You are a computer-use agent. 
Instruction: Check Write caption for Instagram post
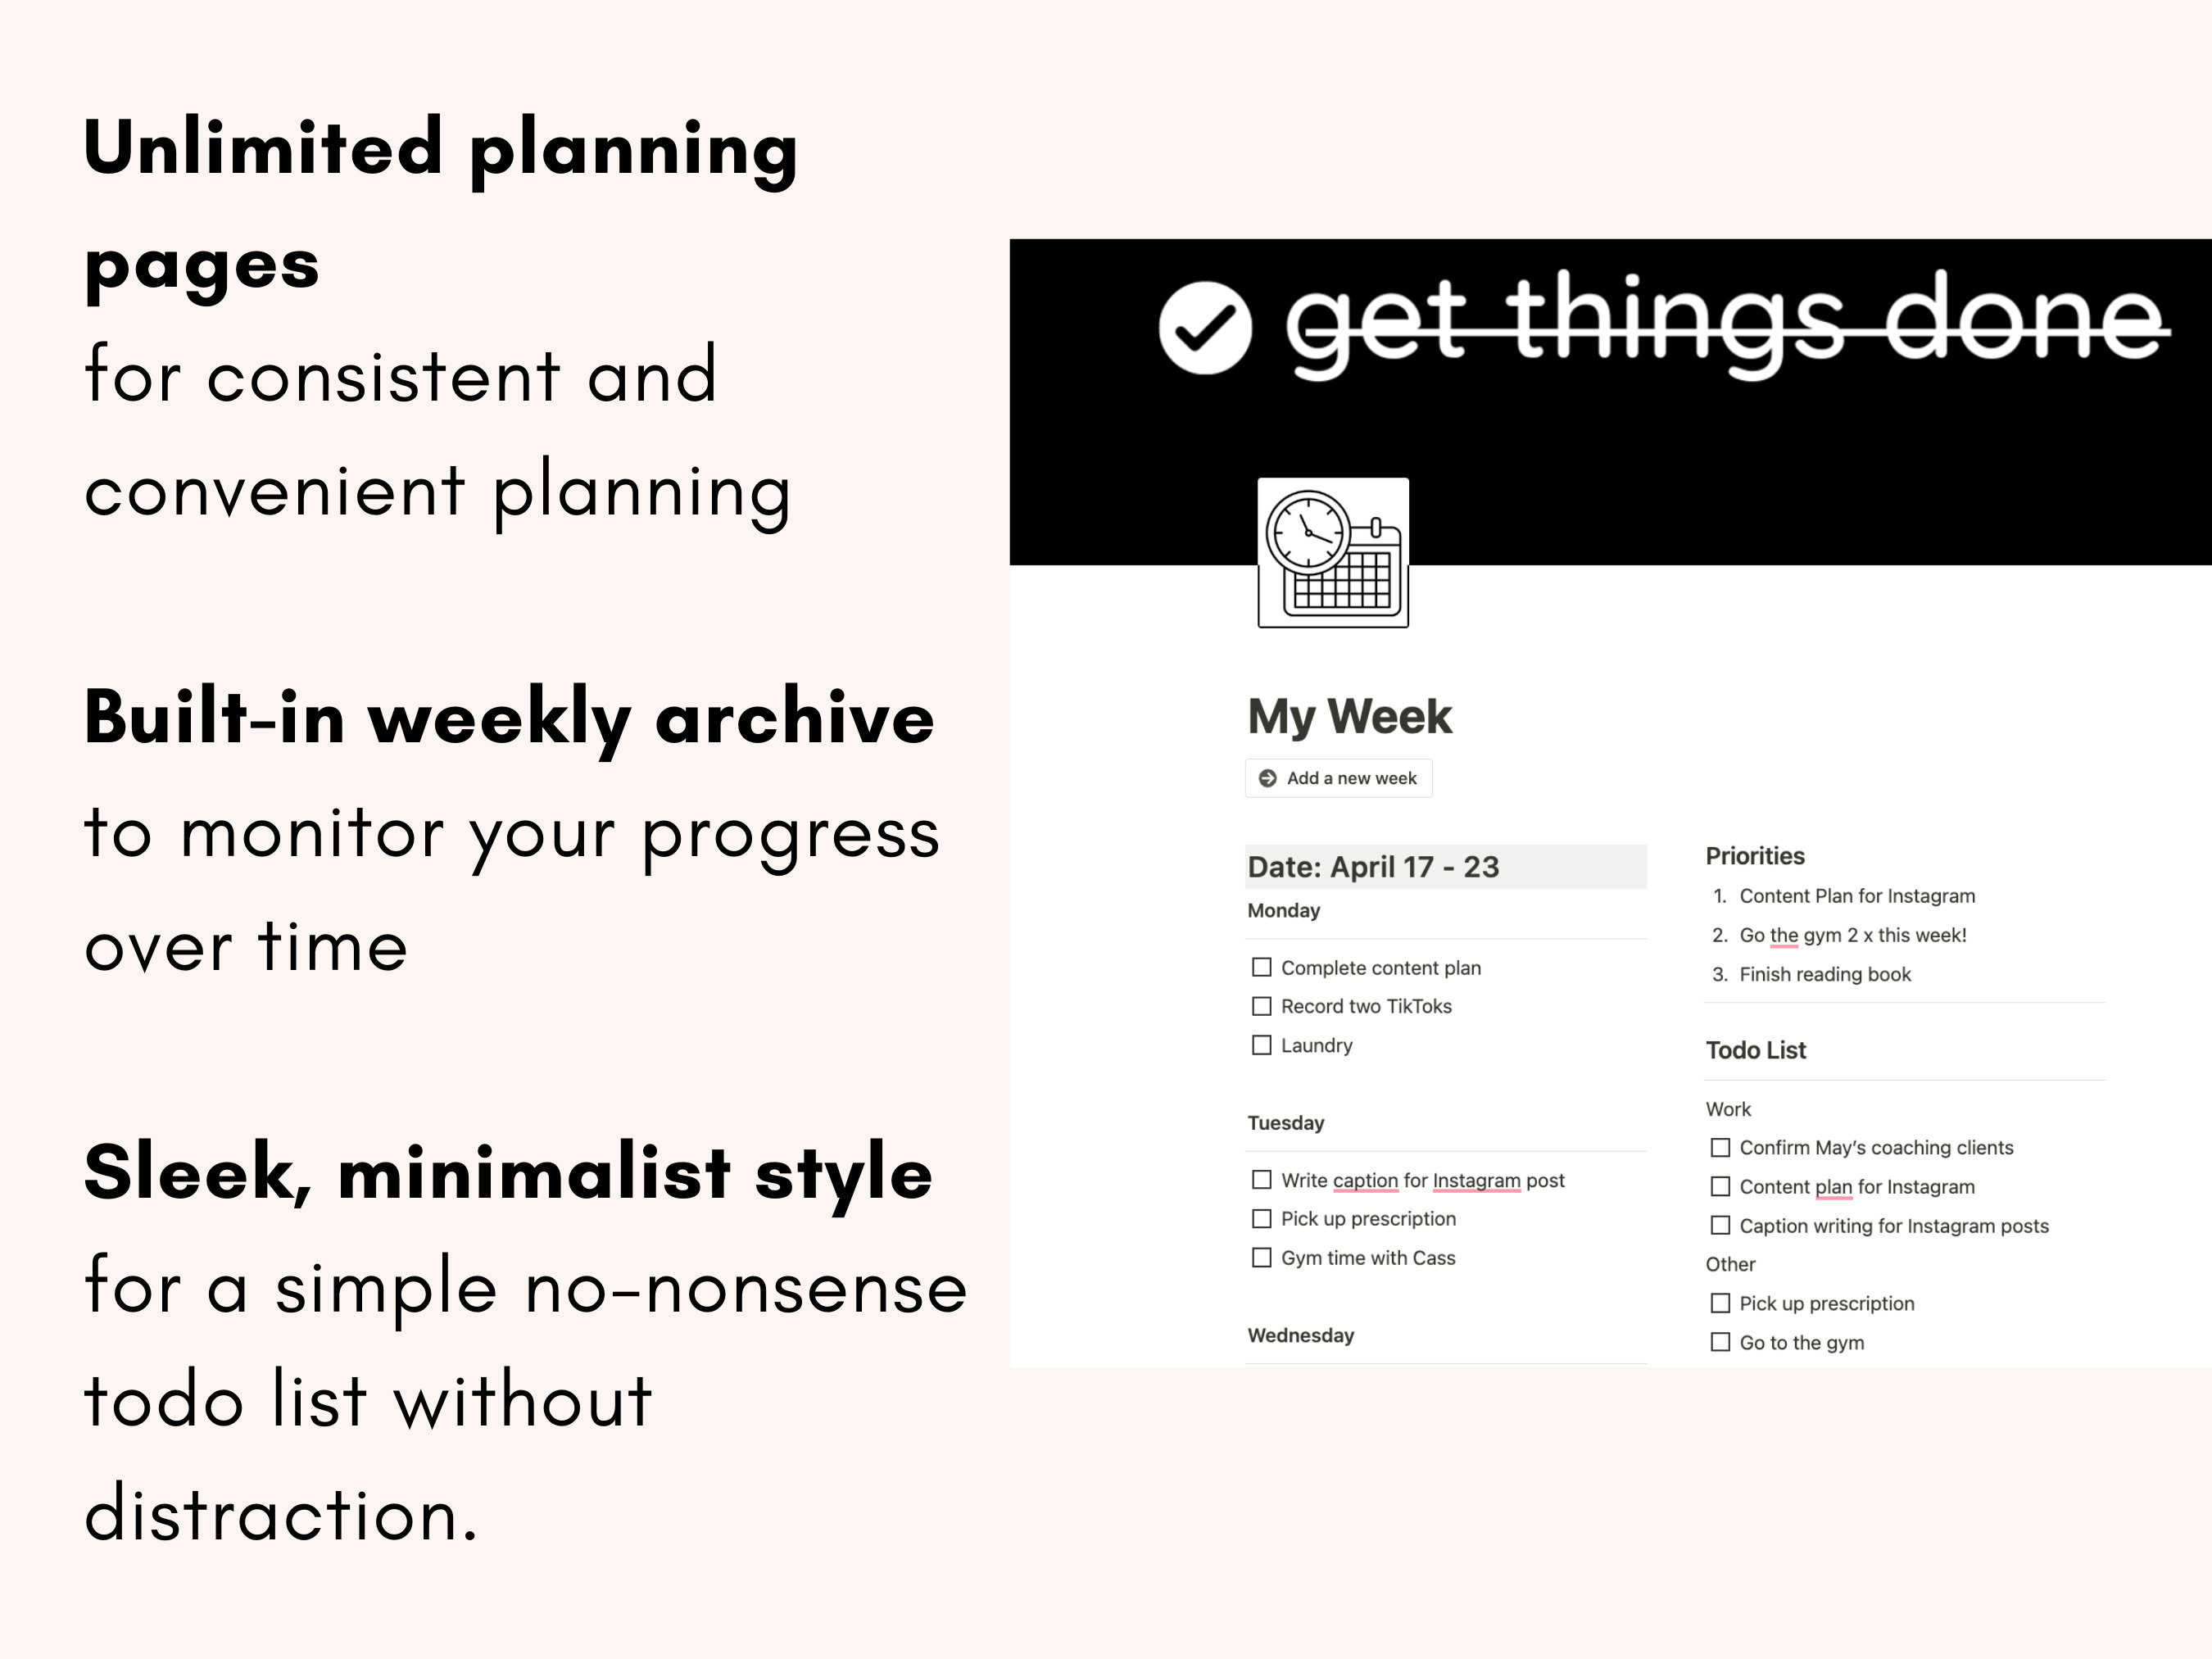tap(1262, 1180)
